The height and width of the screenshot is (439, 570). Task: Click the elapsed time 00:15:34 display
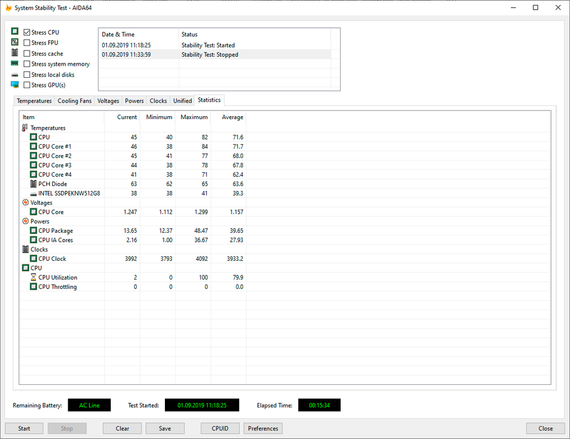point(319,405)
